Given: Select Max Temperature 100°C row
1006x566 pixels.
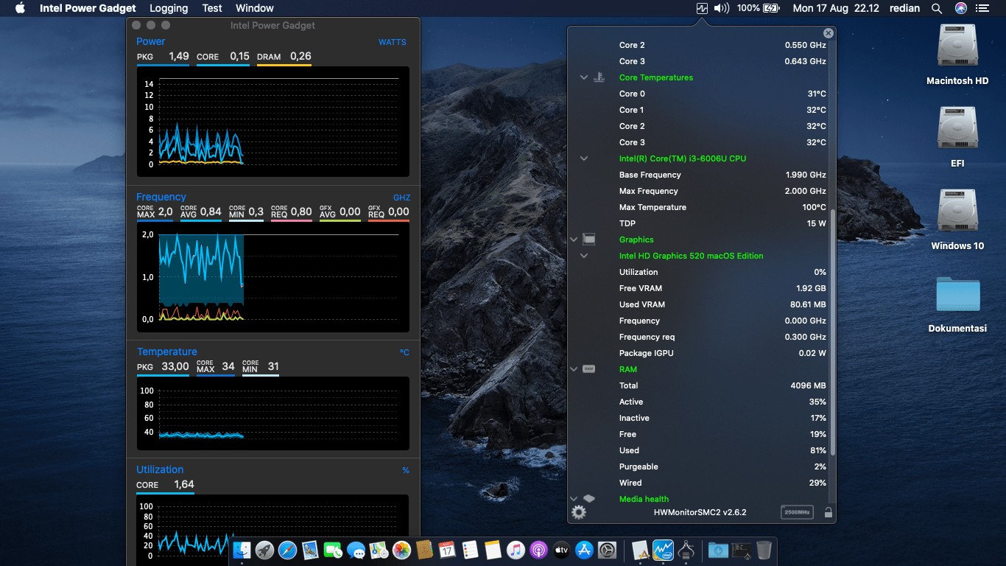Looking at the screenshot, I should click(722, 207).
